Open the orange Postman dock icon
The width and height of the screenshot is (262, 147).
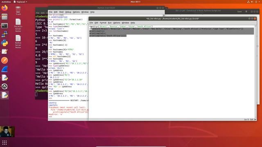pos(5,60)
